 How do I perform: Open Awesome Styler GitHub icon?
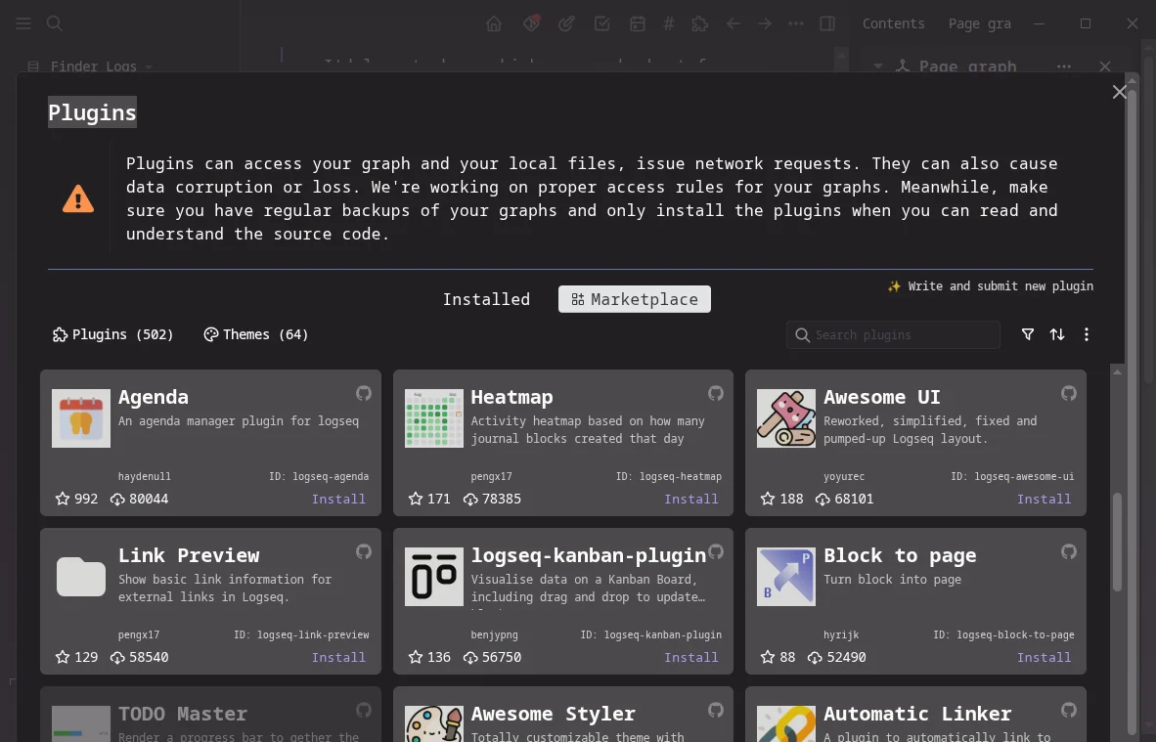[716, 711]
